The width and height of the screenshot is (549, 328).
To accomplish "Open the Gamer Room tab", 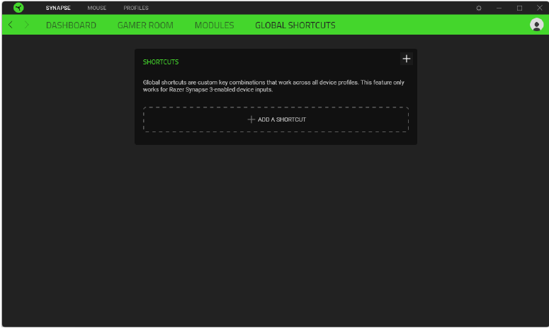I will point(145,25).
